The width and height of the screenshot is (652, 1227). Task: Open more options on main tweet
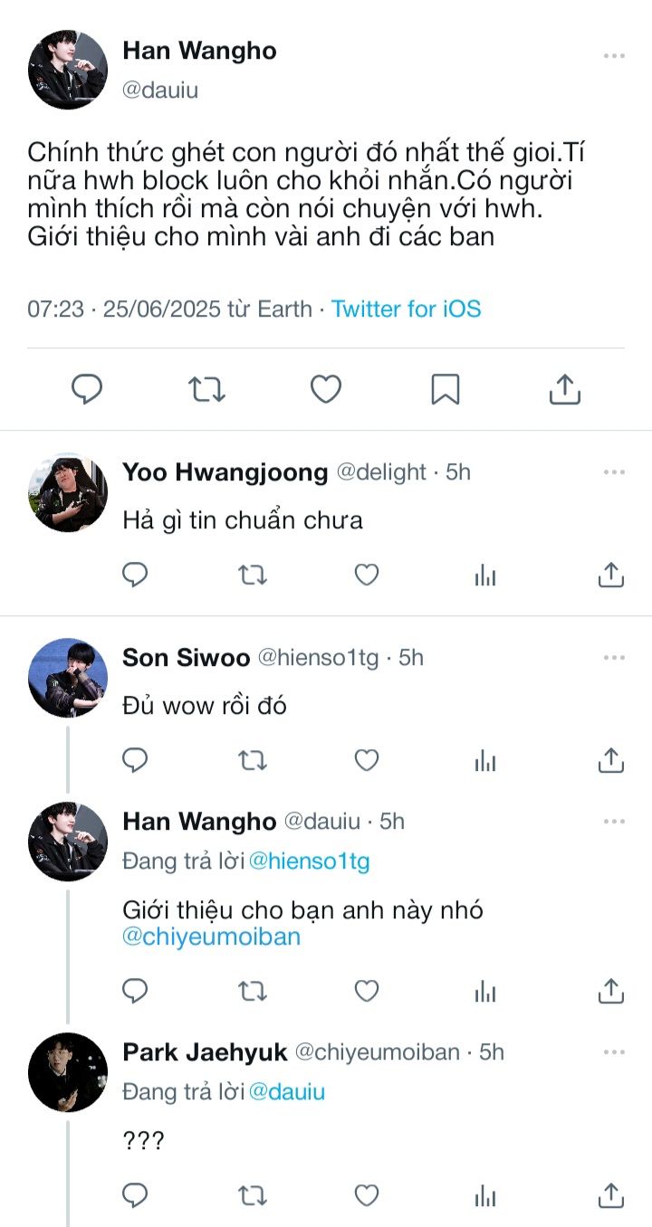click(614, 56)
